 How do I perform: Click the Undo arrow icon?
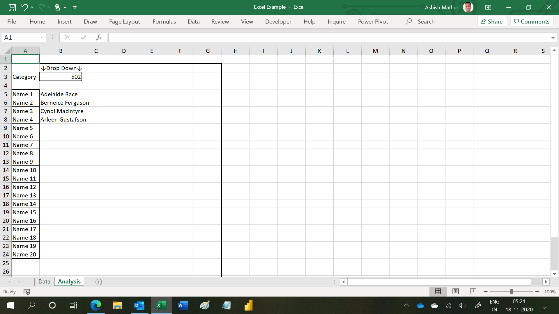24,7
